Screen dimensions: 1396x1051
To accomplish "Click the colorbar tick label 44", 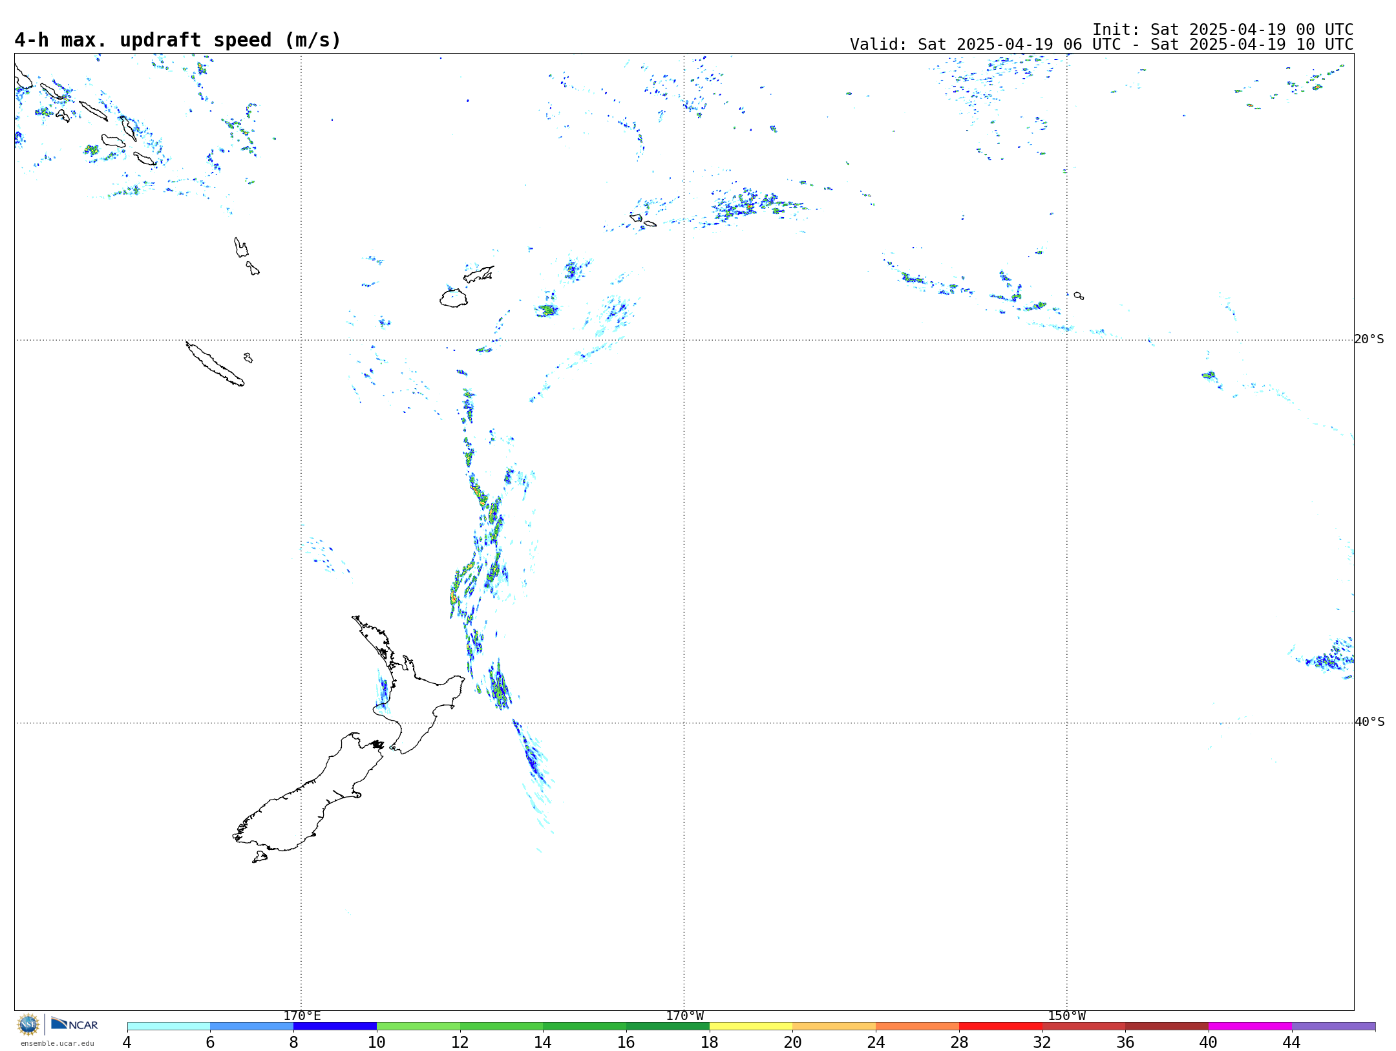I will (x=1292, y=1042).
